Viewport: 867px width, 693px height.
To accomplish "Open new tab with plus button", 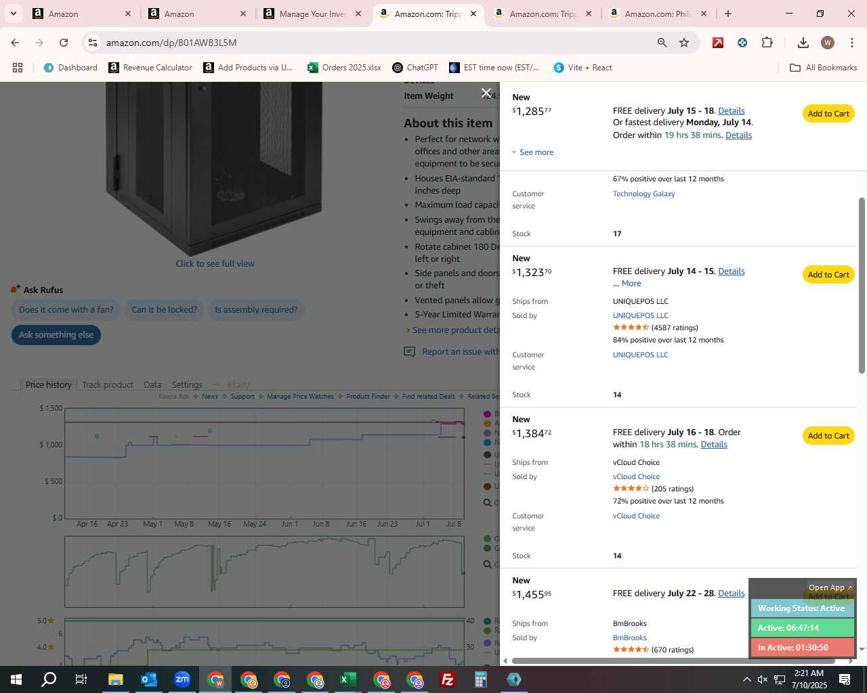I will pyautogui.click(x=727, y=14).
